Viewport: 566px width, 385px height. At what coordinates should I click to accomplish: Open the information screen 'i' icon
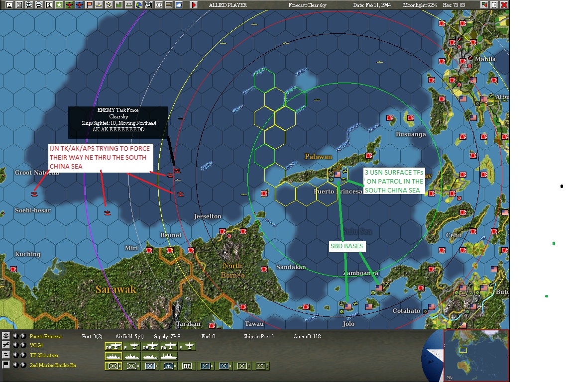49,5
